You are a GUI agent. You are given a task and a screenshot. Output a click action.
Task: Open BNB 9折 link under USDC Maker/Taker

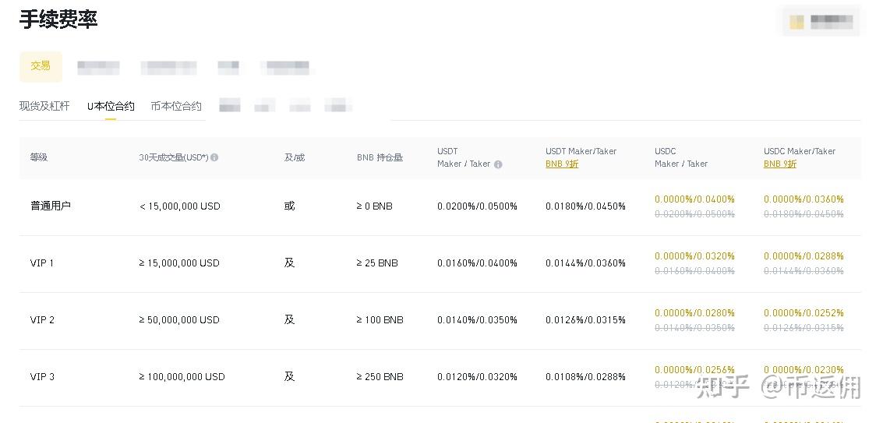point(779,164)
